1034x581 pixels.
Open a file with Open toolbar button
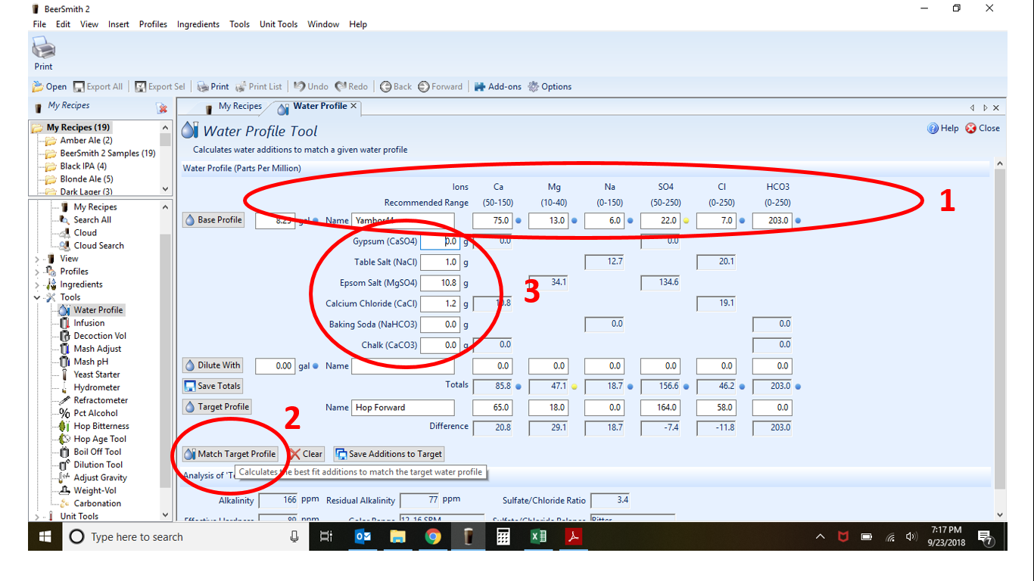tap(49, 86)
